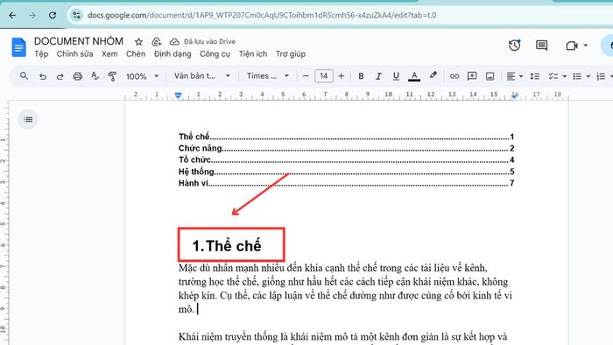The height and width of the screenshot is (345, 613).
Task: Click the bulleted list icon
Action: point(577,76)
